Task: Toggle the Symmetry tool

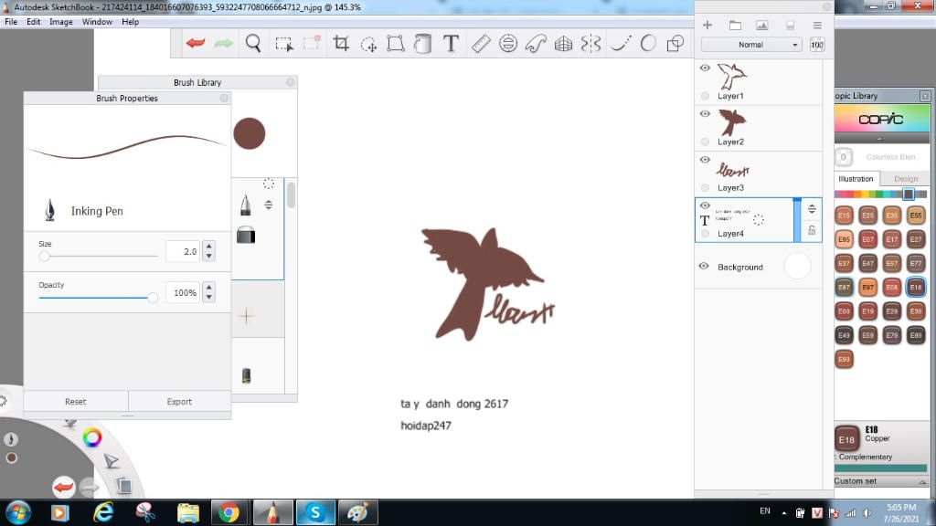Action: click(590, 44)
